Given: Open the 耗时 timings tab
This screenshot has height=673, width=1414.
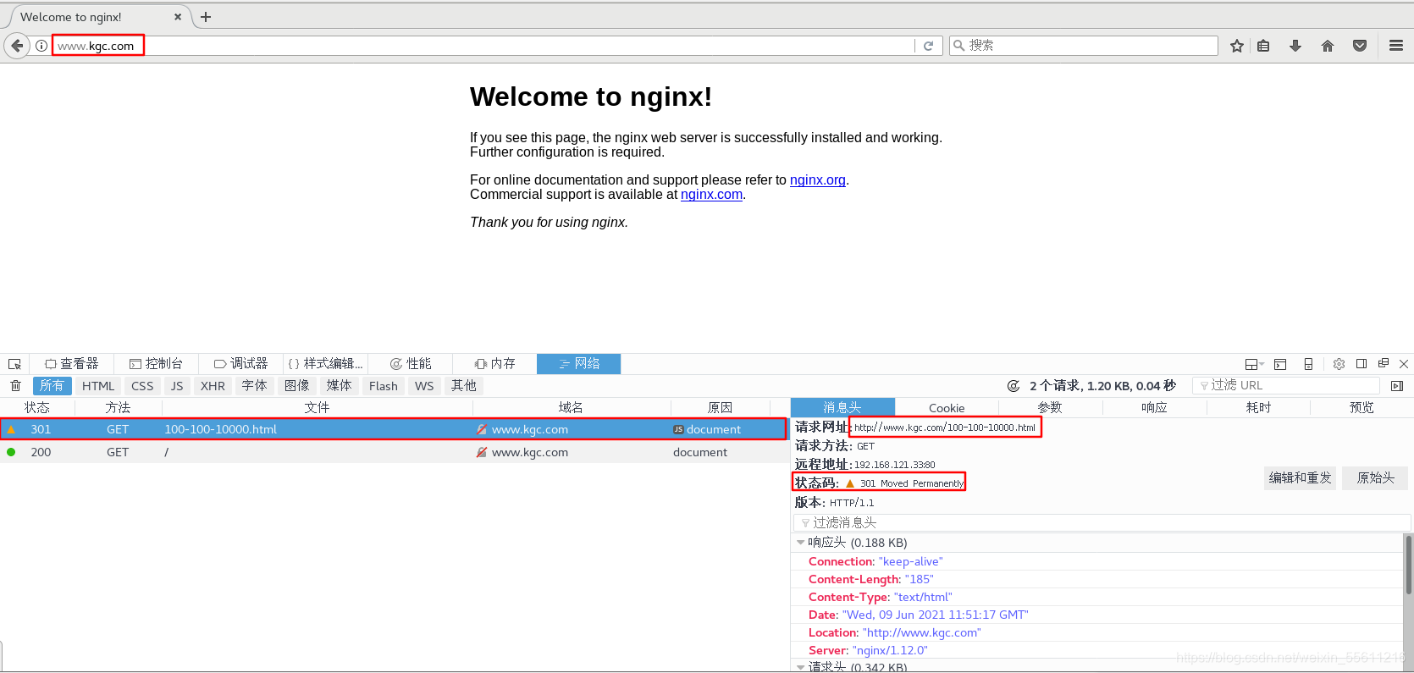Looking at the screenshot, I should click(x=1258, y=408).
